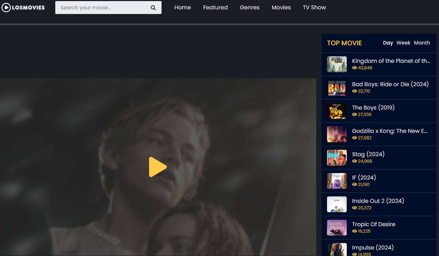Click the LosMovies logo
439x256 pixels.
click(23, 7)
